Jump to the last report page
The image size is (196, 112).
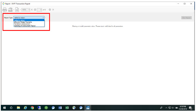53,10
